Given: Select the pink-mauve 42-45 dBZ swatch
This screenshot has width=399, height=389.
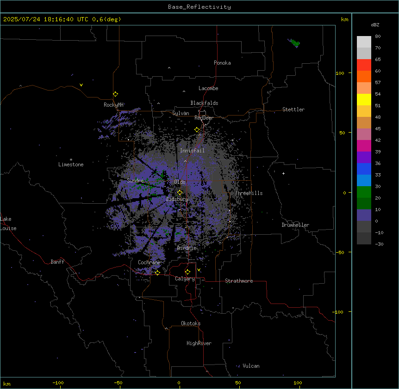Looking at the screenshot, I should point(364,134).
